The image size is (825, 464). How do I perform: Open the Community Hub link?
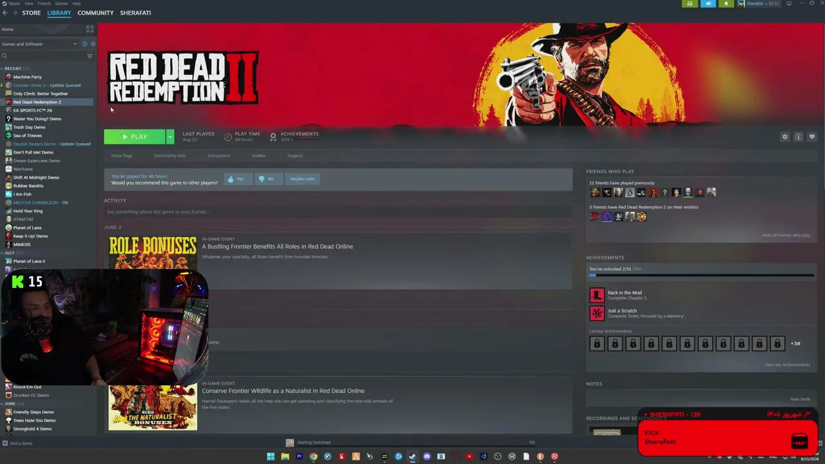pos(170,155)
